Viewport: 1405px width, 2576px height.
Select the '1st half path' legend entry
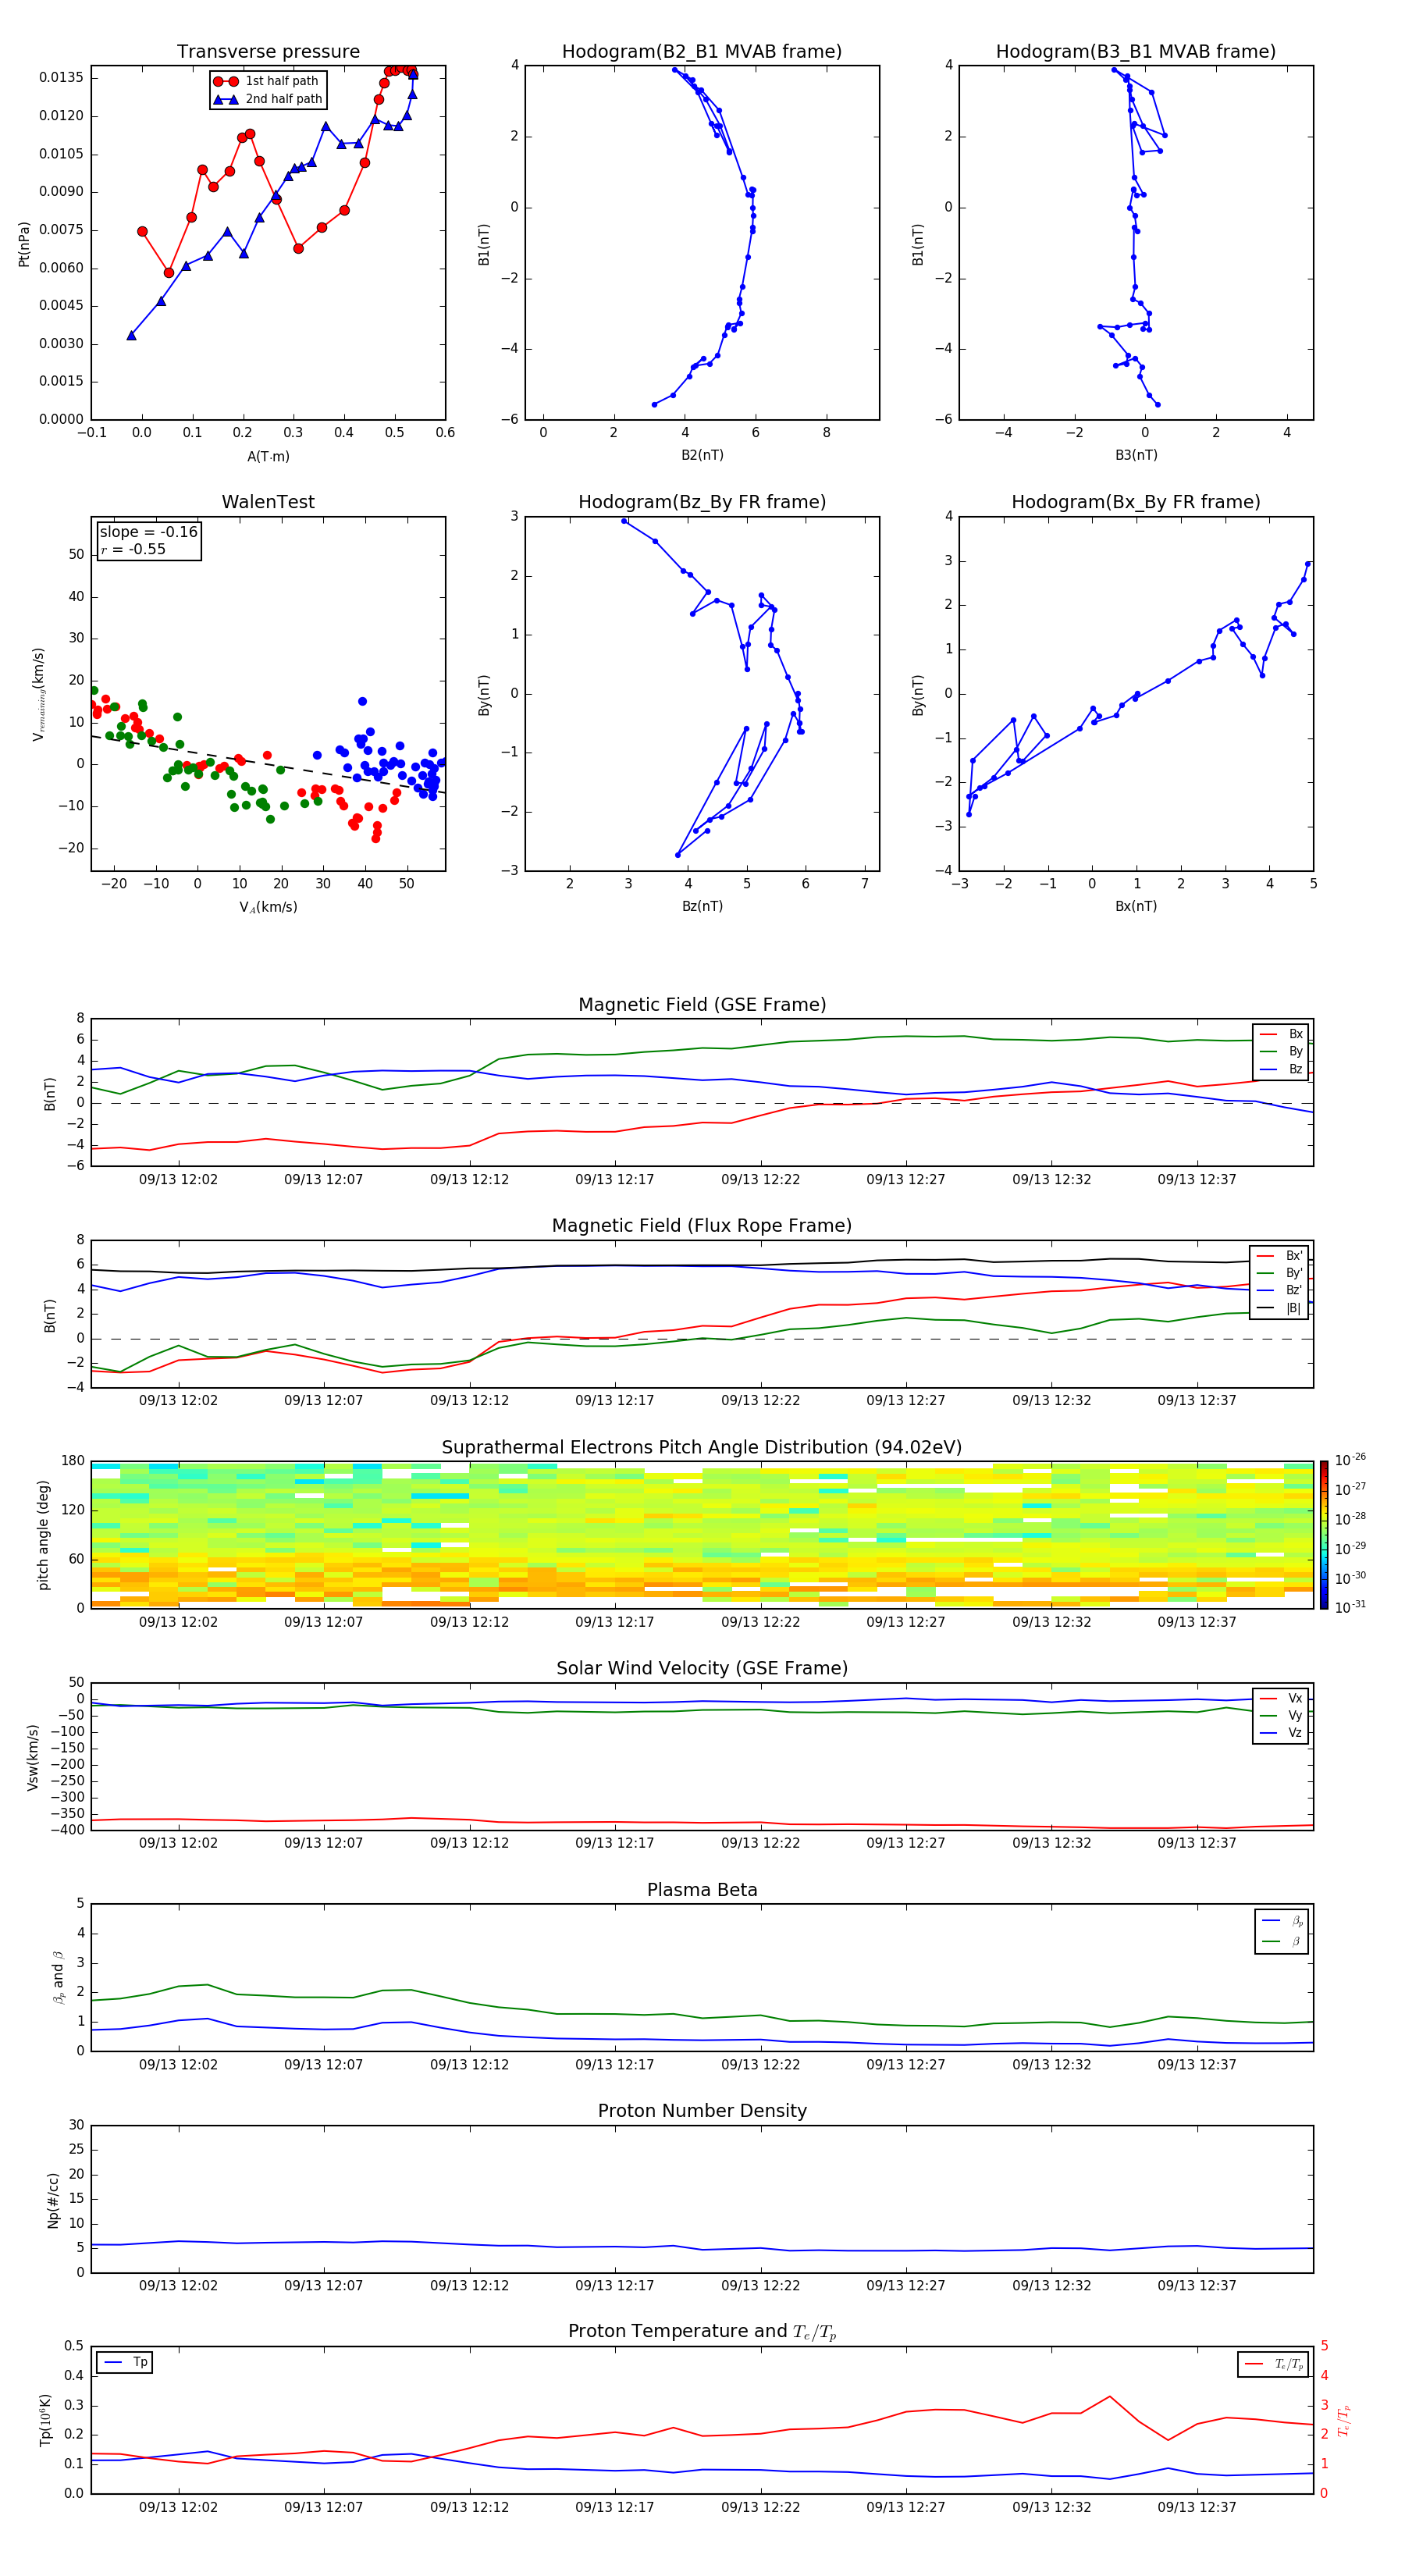[266, 81]
